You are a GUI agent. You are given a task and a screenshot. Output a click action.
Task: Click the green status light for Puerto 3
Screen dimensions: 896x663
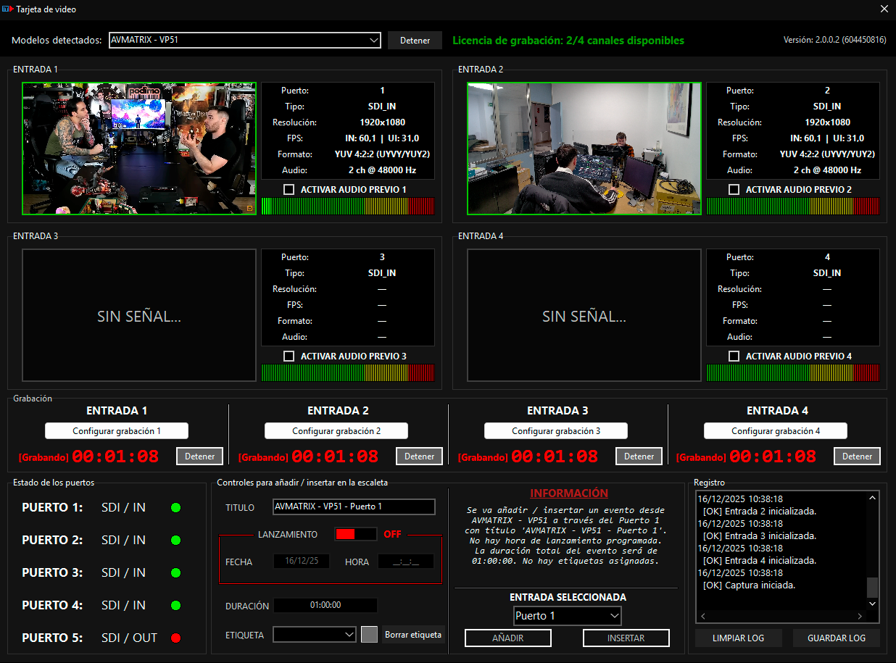(x=175, y=573)
